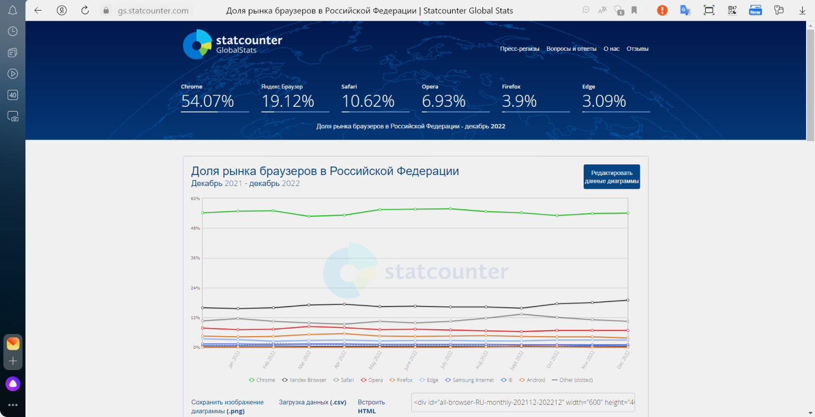Take a screenshot with the capture extension
This screenshot has height=417, width=815.
point(709,10)
